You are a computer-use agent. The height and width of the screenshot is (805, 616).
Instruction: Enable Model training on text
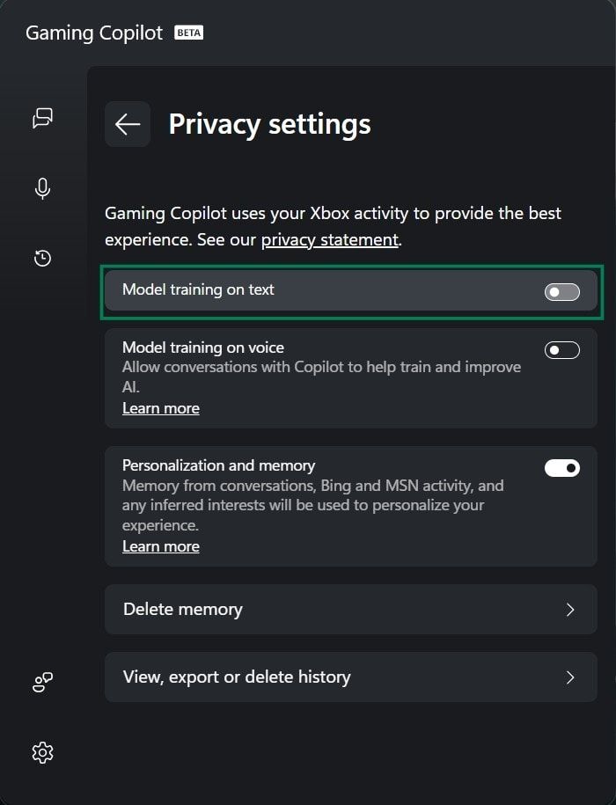(561, 291)
